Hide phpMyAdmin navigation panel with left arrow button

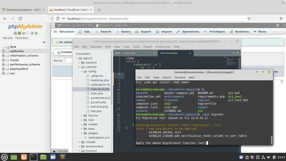click(x=53, y=25)
